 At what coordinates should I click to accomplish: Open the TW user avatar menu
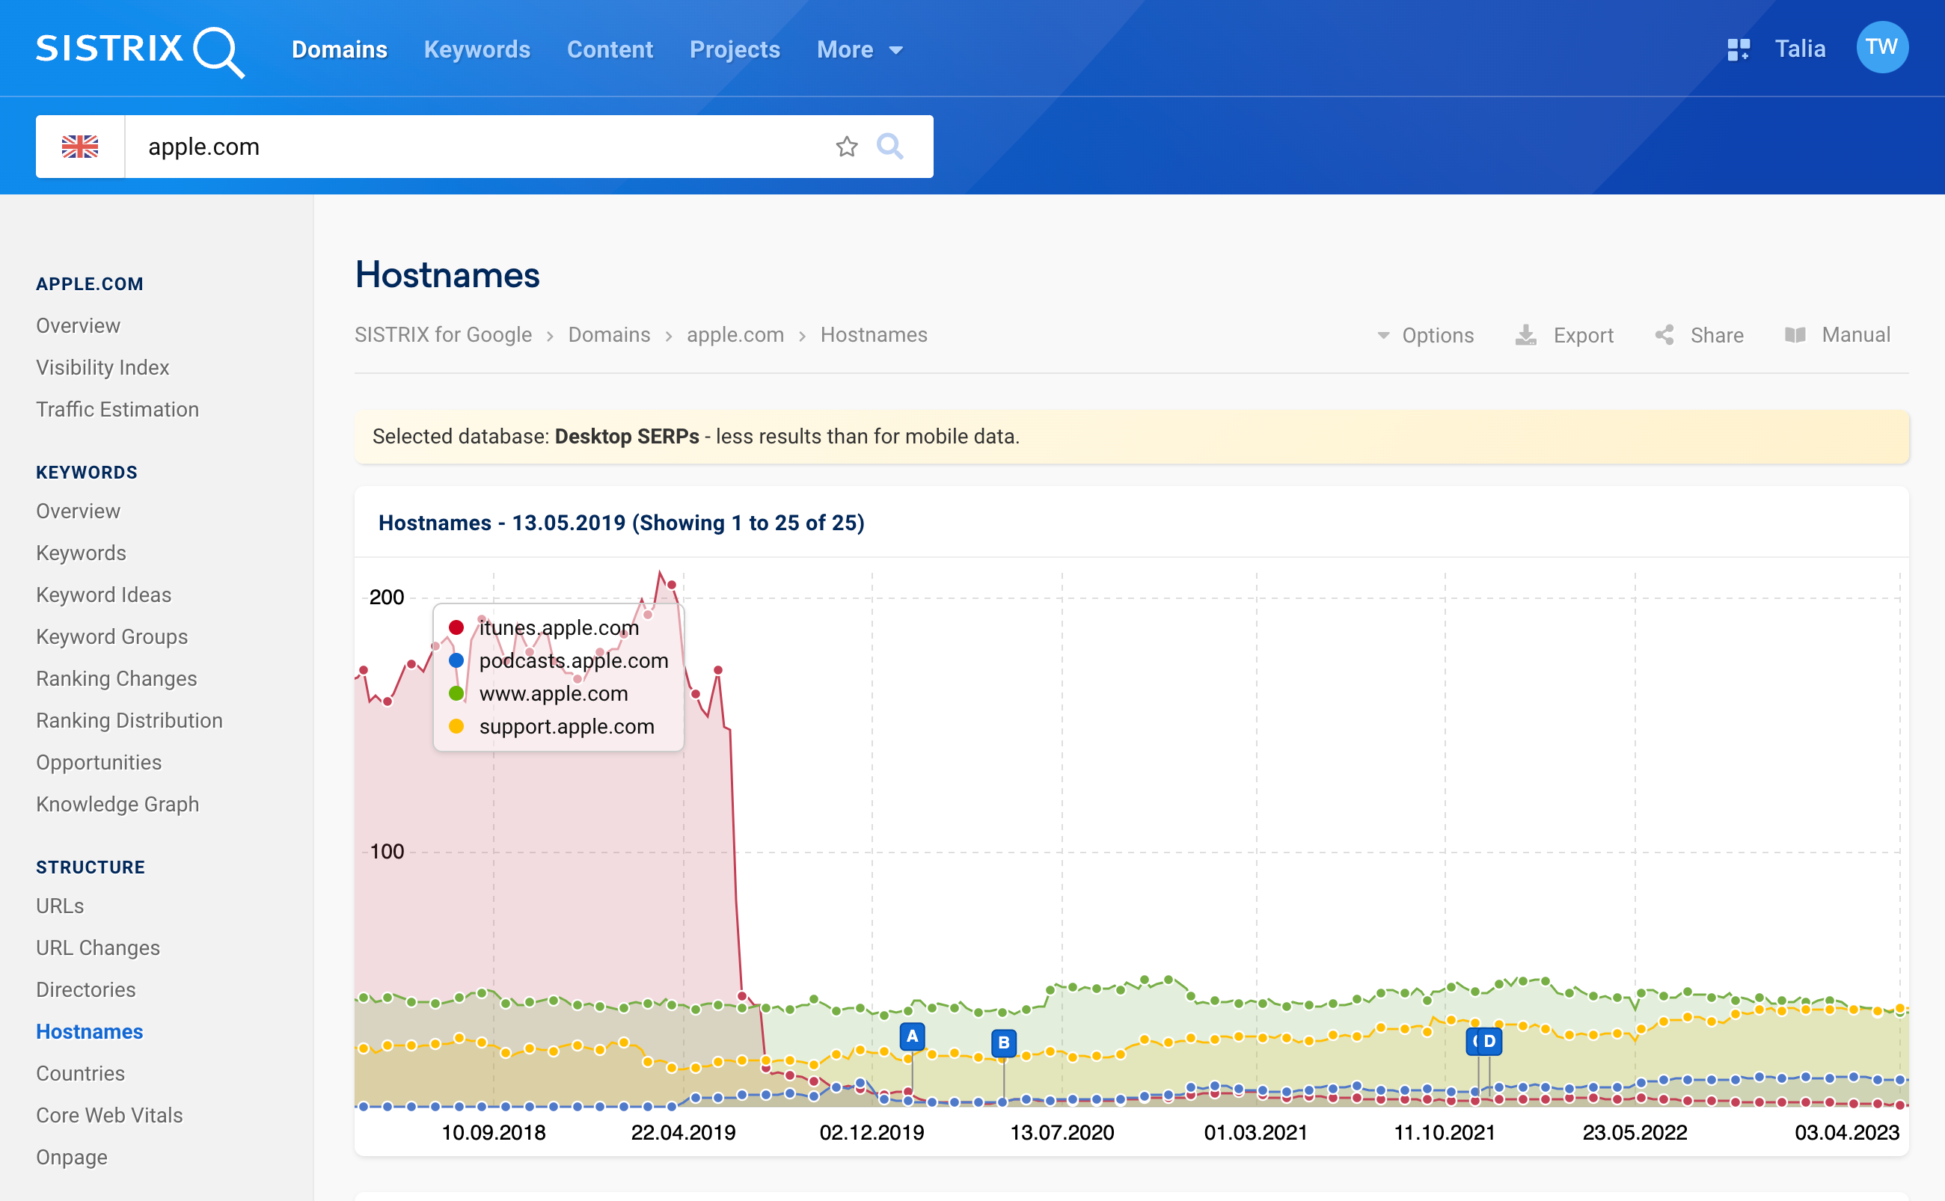pyautogui.click(x=1881, y=48)
